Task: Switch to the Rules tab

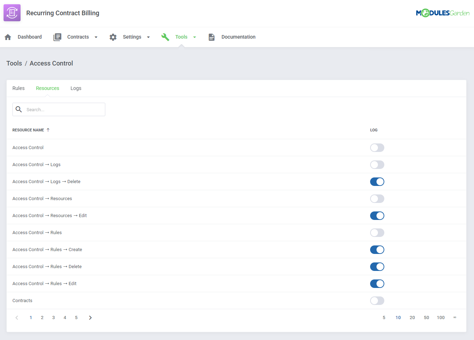Action: [18, 88]
